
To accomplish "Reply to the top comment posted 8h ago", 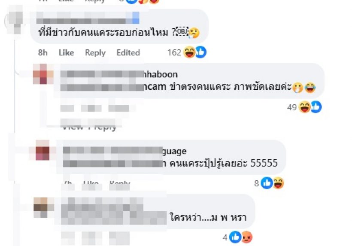I will tap(95, 52).
